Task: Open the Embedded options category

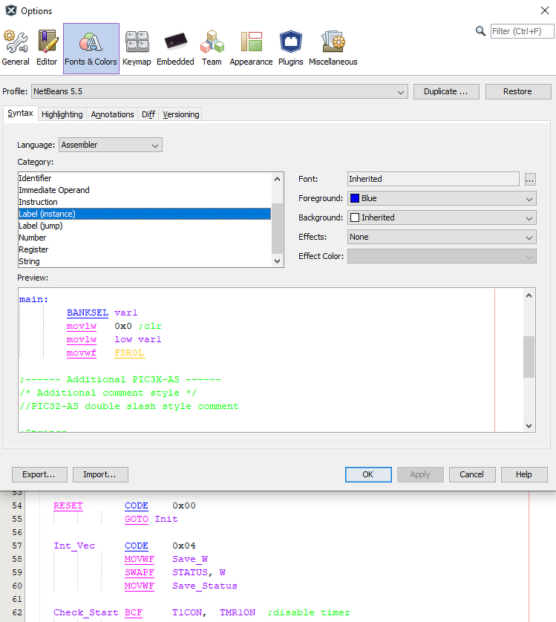Action: click(175, 48)
